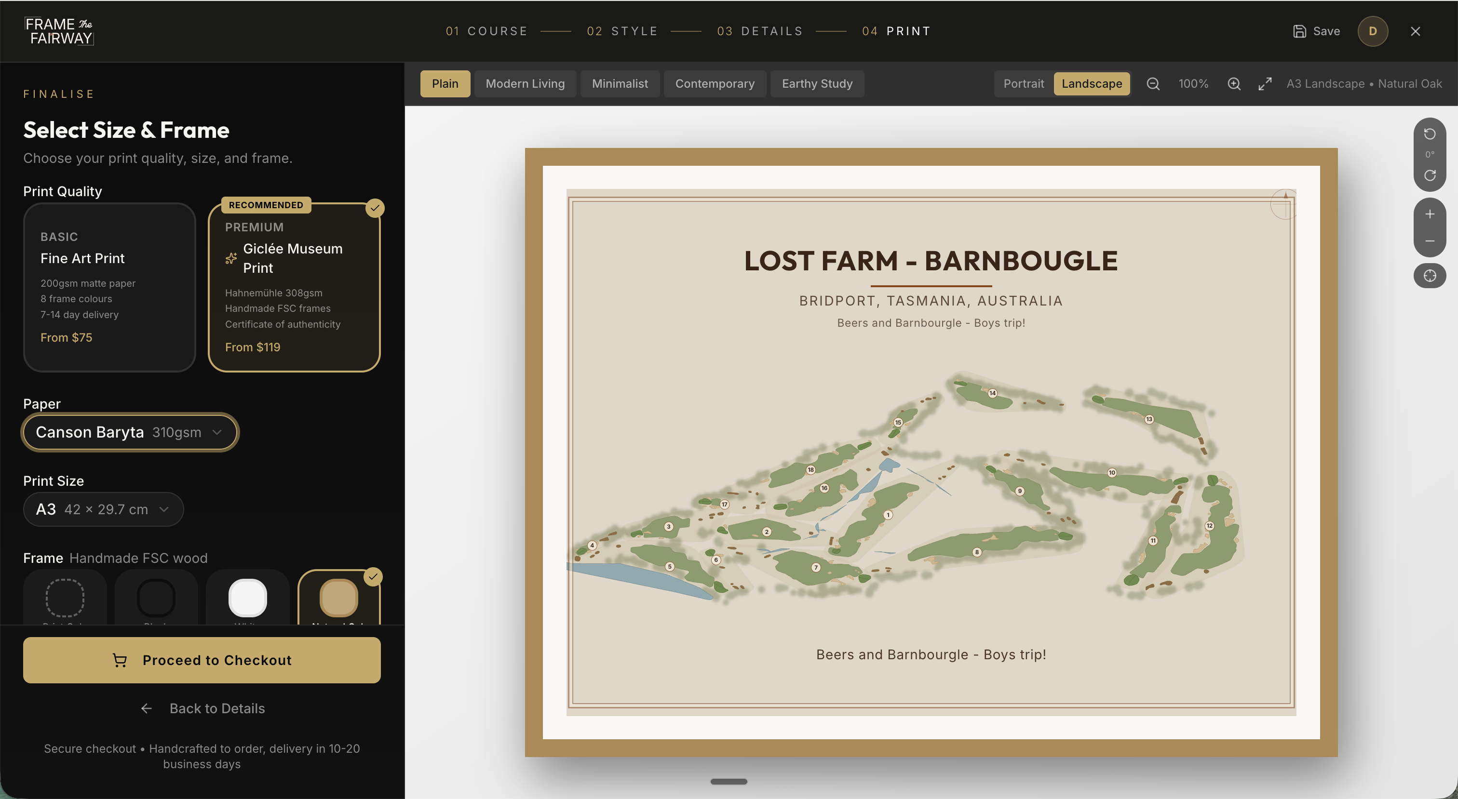
Task: Zoom in using the magnifier plus icon
Action: coord(1234,84)
